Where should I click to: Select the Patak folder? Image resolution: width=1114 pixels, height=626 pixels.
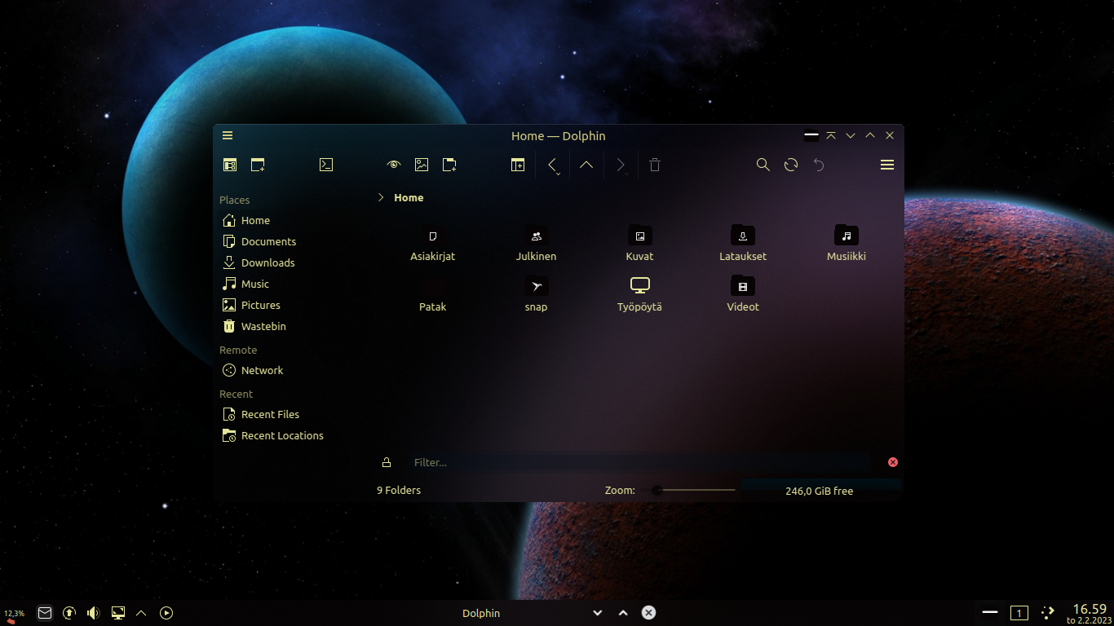[433, 294]
